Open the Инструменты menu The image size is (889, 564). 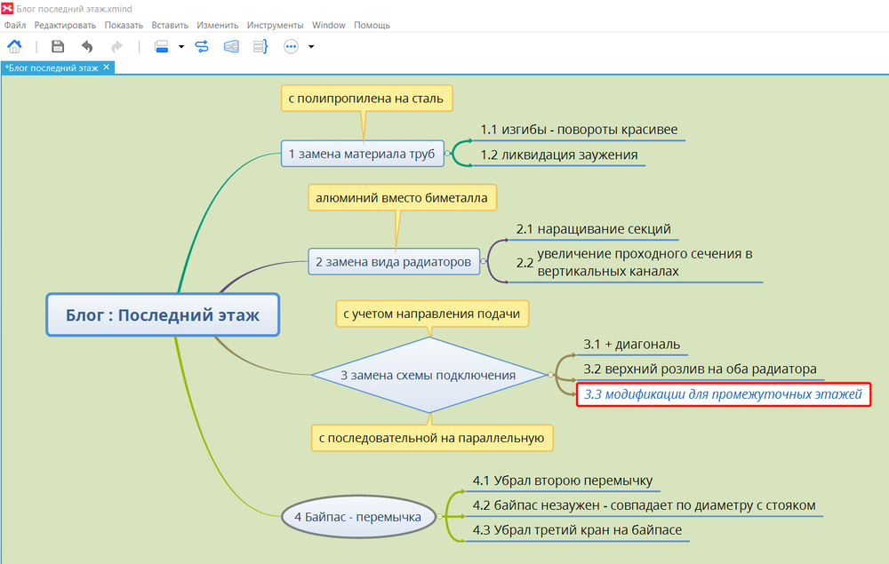(275, 25)
